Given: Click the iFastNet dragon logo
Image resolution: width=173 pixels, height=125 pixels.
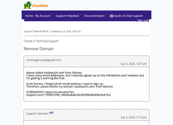Looking at the screenshot, I should pos(28,5).
